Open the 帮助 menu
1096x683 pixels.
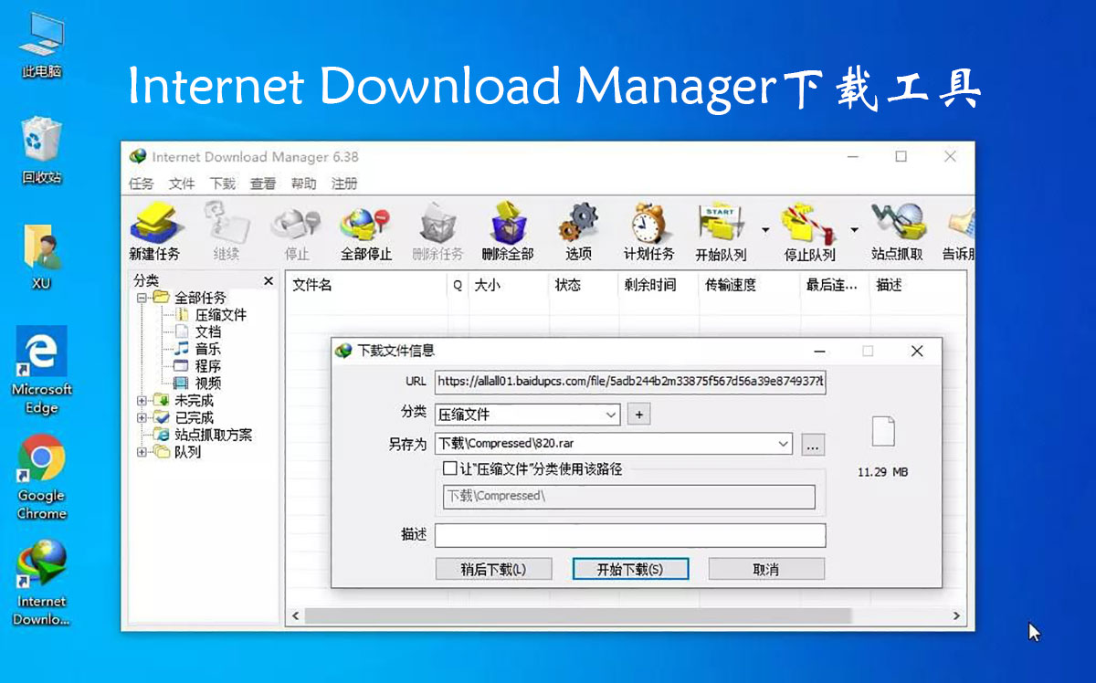coord(304,183)
